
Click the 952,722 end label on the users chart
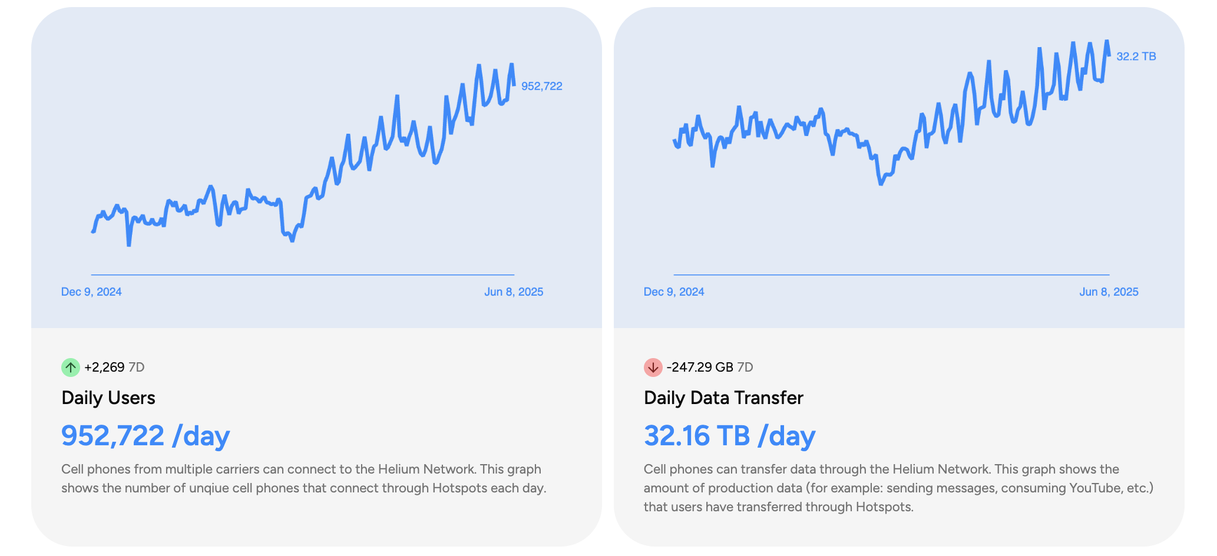pos(541,87)
